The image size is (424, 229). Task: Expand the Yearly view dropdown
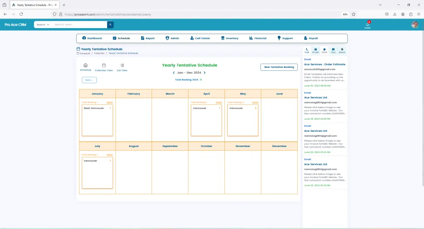click(89, 80)
